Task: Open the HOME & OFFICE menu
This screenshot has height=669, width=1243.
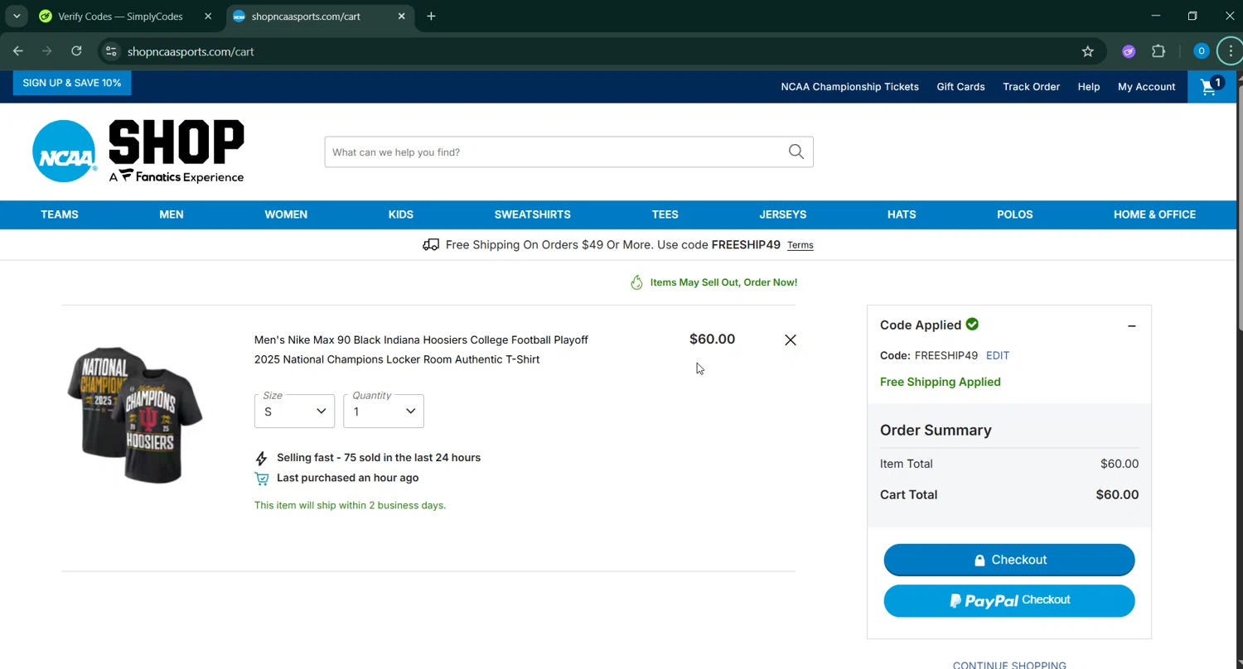Action: (1154, 214)
